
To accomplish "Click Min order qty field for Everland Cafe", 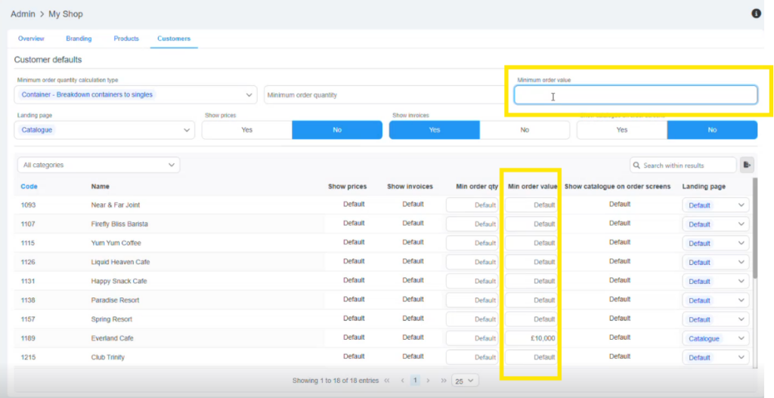I will coord(472,338).
